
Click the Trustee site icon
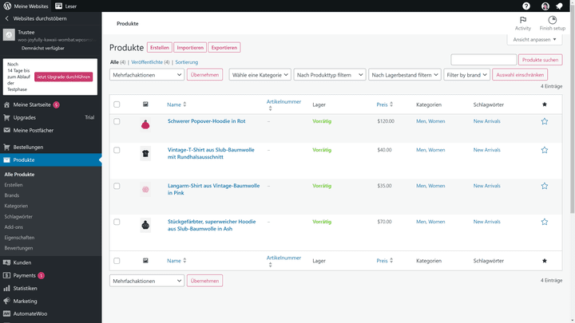pos(9,35)
